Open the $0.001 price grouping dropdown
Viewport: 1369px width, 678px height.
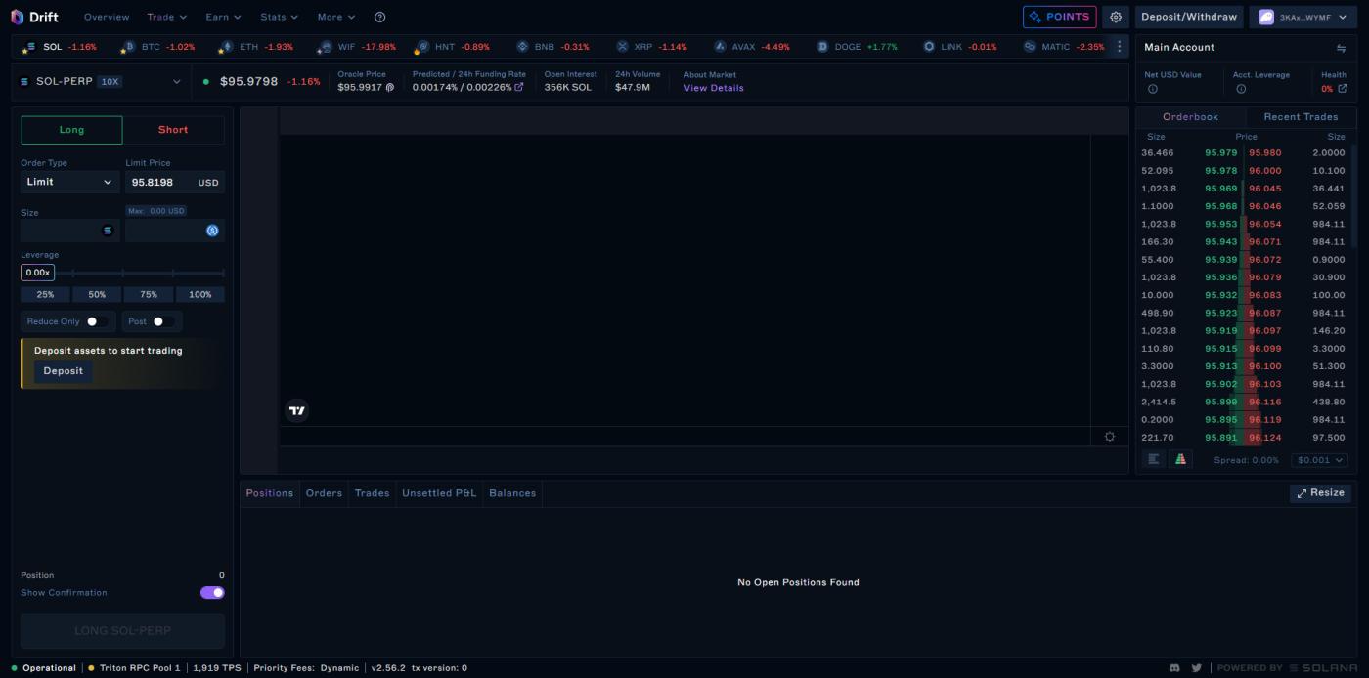(x=1319, y=460)
